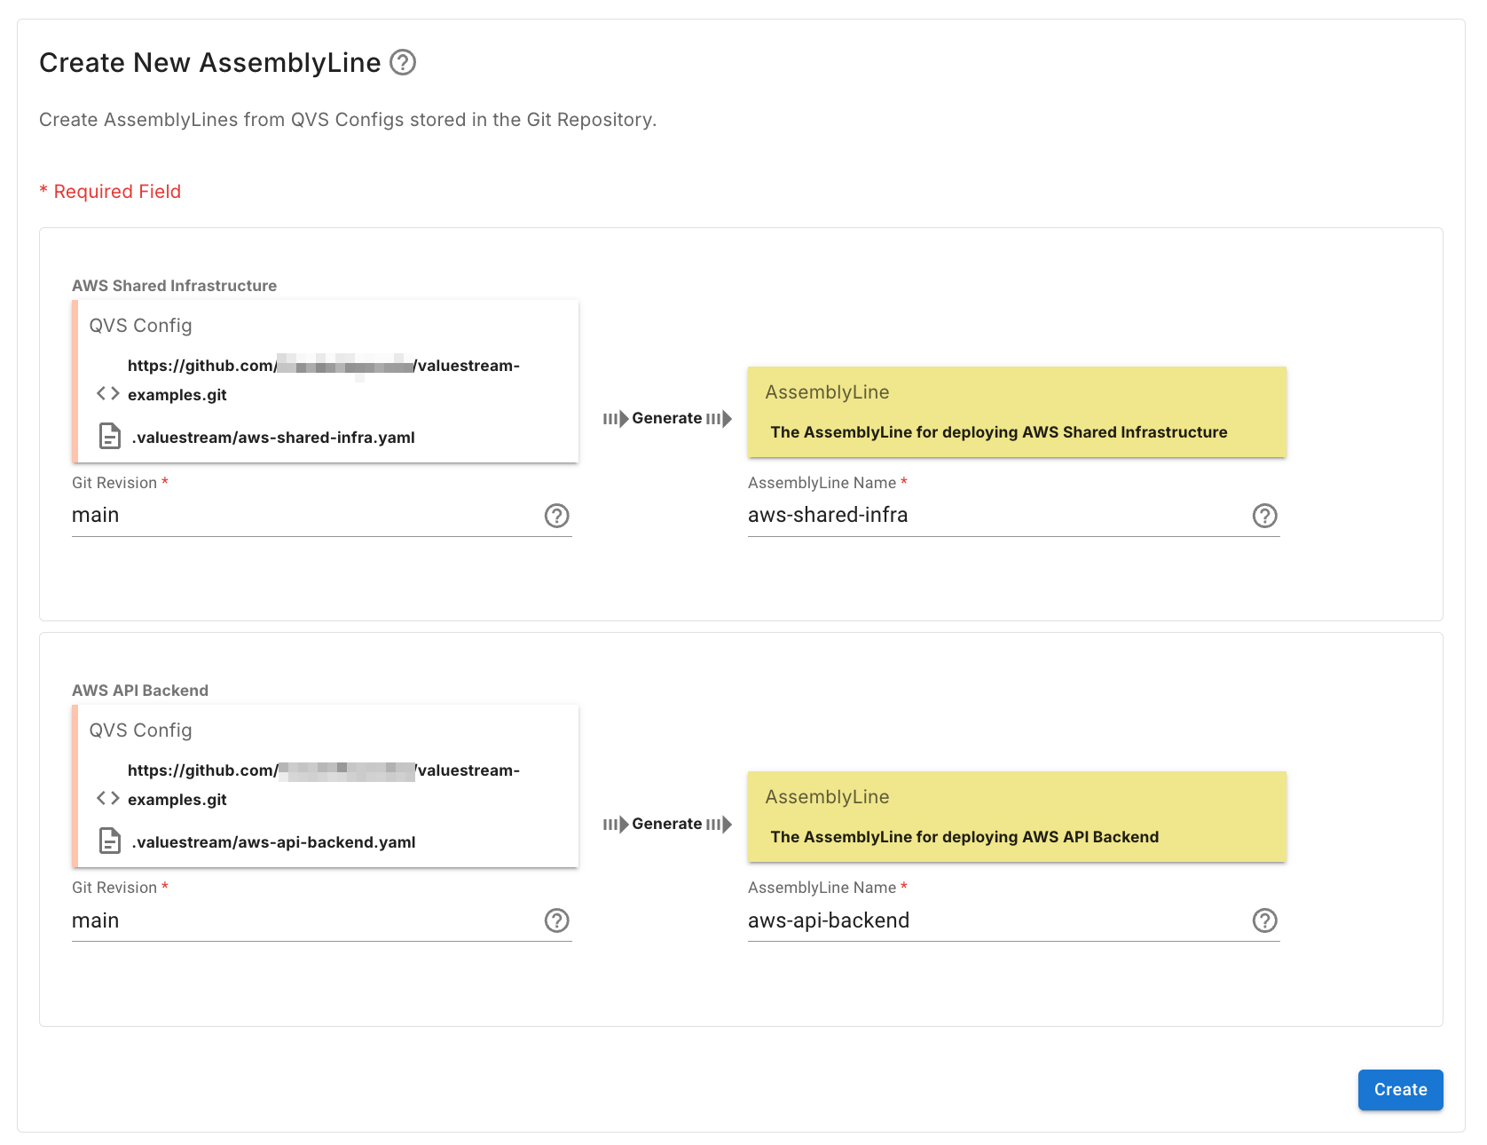Click Generate arrow in AWS Shared Infrastructure section
Viewport: 1487px width, 1145px height.
667,419
